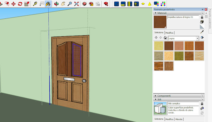
Task: Click the Stile semplice name field
Action: click(183, 104)
